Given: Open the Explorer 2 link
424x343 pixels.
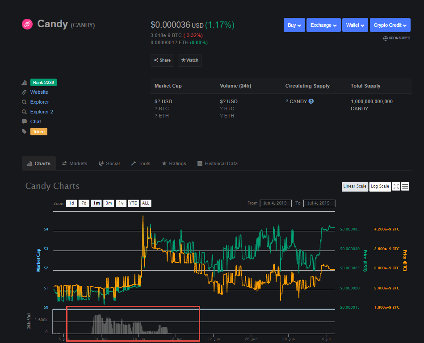Looking at the screenshot, I should coord(42,112).
